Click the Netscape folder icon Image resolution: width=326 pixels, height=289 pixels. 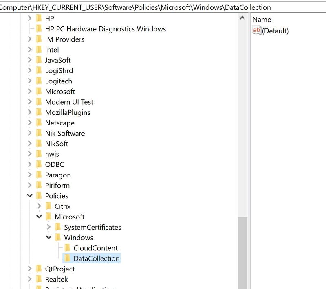(39, 123)
